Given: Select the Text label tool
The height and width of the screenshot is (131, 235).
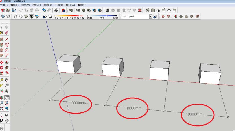Looking at the screenshot, I should (x=6, y=85).
